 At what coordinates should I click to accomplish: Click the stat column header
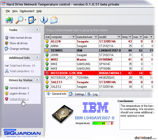pos(47,37)
